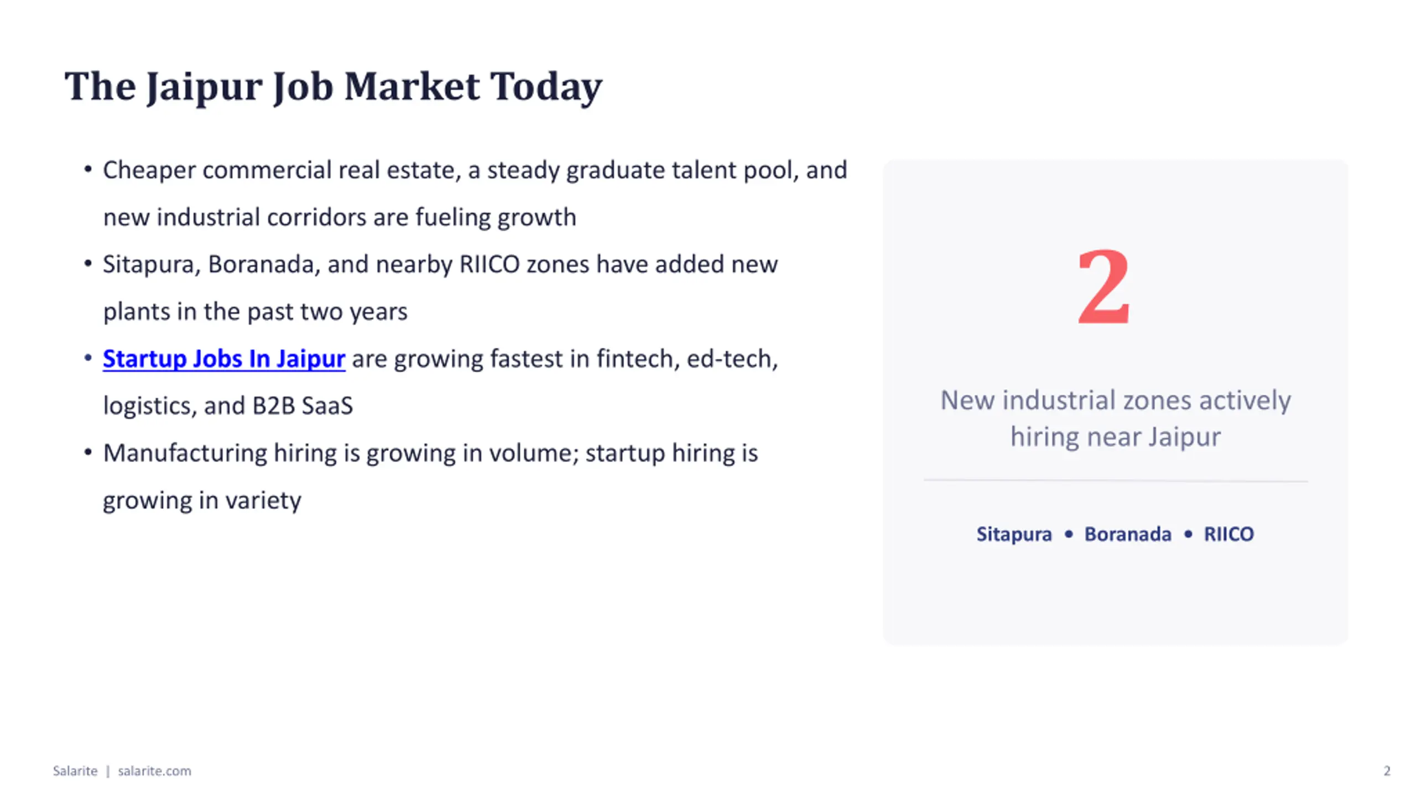Image resolution: width=1416 pixels, height=796 pixels.
Task: Click the text logistics, and B2B SaaS
Action: click(x=228, y=406)
